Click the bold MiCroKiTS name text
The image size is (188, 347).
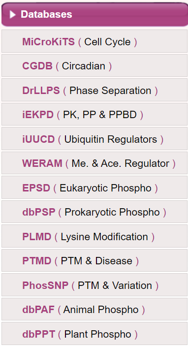48,42
